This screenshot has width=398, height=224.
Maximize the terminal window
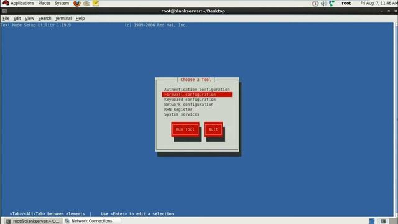point(389,11)
